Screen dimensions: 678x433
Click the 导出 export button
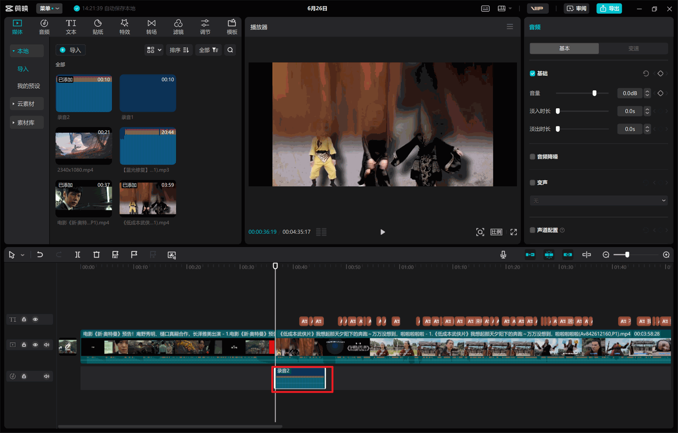pyautogui.click(x=609, y=8)
